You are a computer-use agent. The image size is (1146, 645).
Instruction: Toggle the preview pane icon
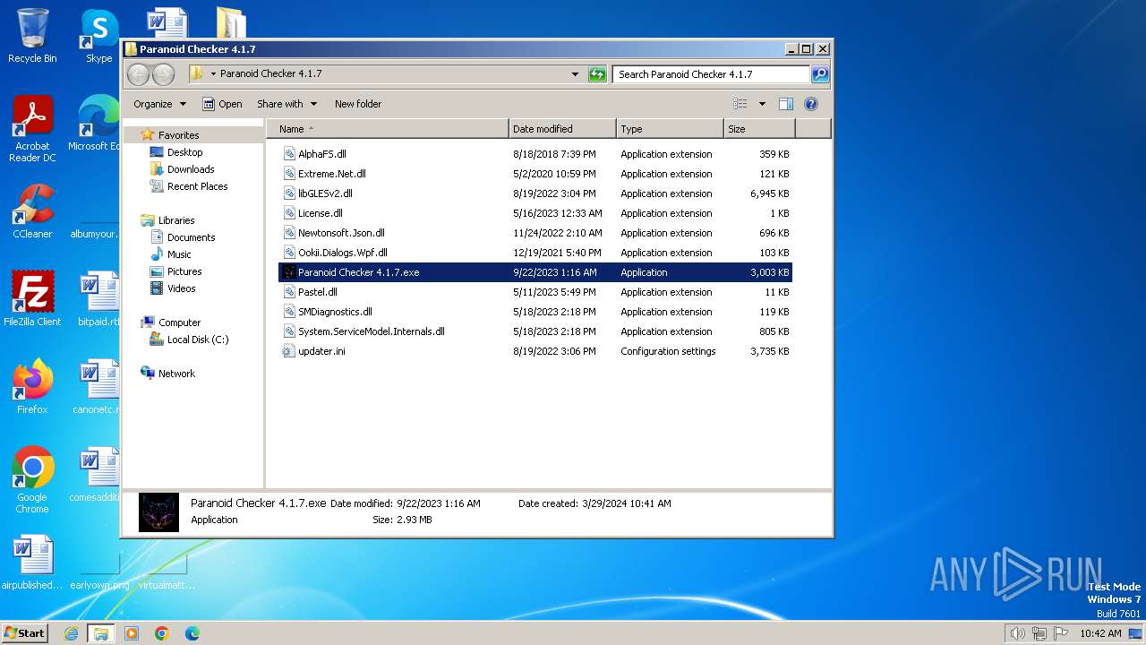(785, 104)
